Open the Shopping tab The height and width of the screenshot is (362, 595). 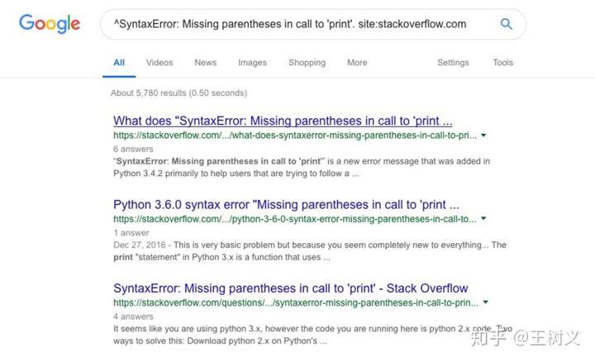point(307,63)
